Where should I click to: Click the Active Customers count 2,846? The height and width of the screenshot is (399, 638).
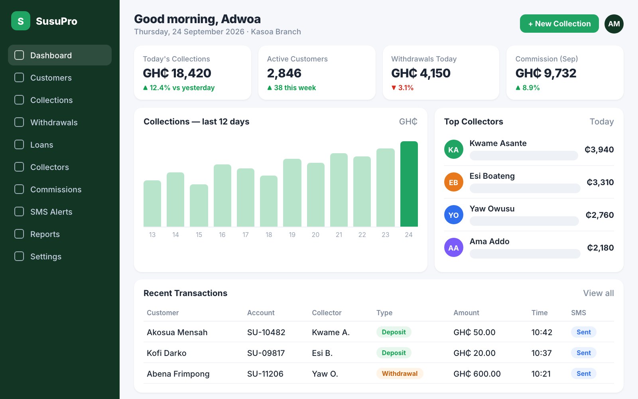pyautogui.click(x=284, y=73)
